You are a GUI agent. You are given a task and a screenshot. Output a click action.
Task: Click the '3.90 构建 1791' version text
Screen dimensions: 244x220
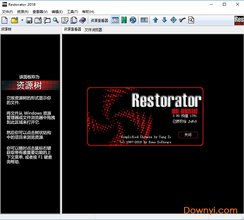tap(185, 116)
